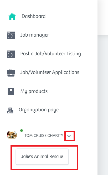Go to Dashboard menu item

(34, 16)
